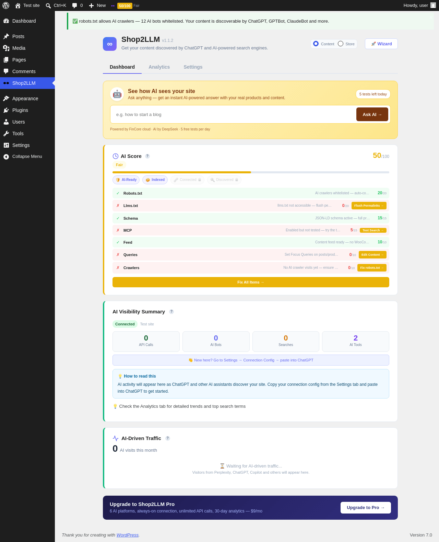Click the Shop2LLM infinity logo
This screenshot has width=439, height=542.
pyautogui.click(x=110, y=44)
